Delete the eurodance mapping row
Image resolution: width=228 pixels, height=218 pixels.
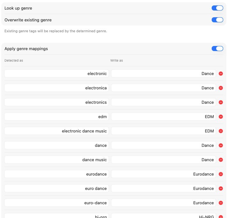pyautogui.click(x=221, y=174)
